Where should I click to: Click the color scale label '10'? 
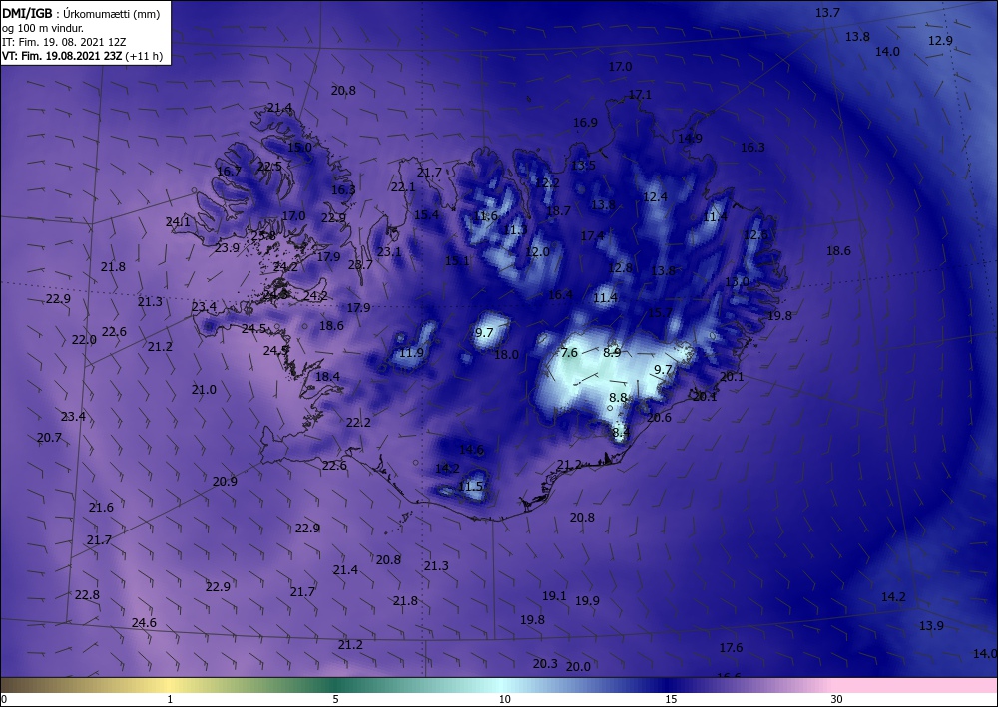click(504, 699)
